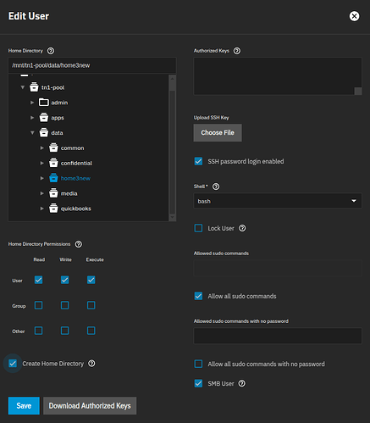Collapse the data dataset tree node
370x423 pixels.
[32, 132]
